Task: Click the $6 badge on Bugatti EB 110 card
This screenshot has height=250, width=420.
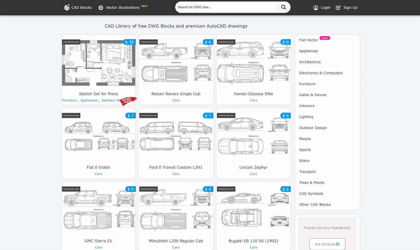Action: pyautogui.click(x=285, y=189)
